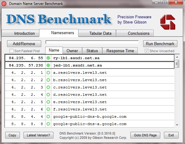The height and width of the screenshot is (144, 185).
Task: Click status dot for ry-lb1.saudi.net.sa
Action: (48, 58)
